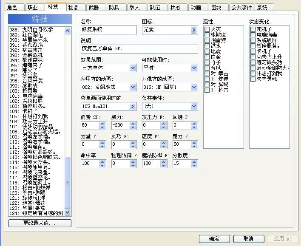This screenshot has height=246, width=301.
Task: Toggle the 电脑病毒 state change box
Action: [x=253, y=35]
